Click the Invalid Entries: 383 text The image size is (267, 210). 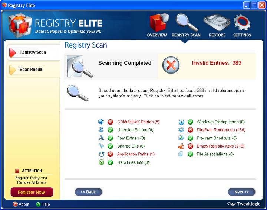217,63
